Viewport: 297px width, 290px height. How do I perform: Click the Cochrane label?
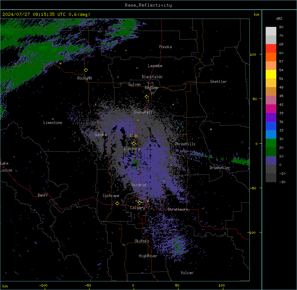(111, 196)
